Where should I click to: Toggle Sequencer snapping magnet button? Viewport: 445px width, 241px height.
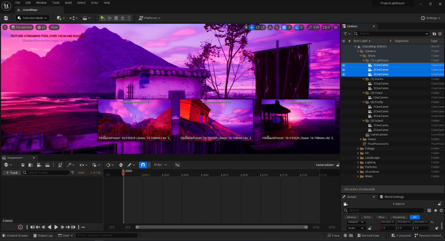tap(143, 165)
